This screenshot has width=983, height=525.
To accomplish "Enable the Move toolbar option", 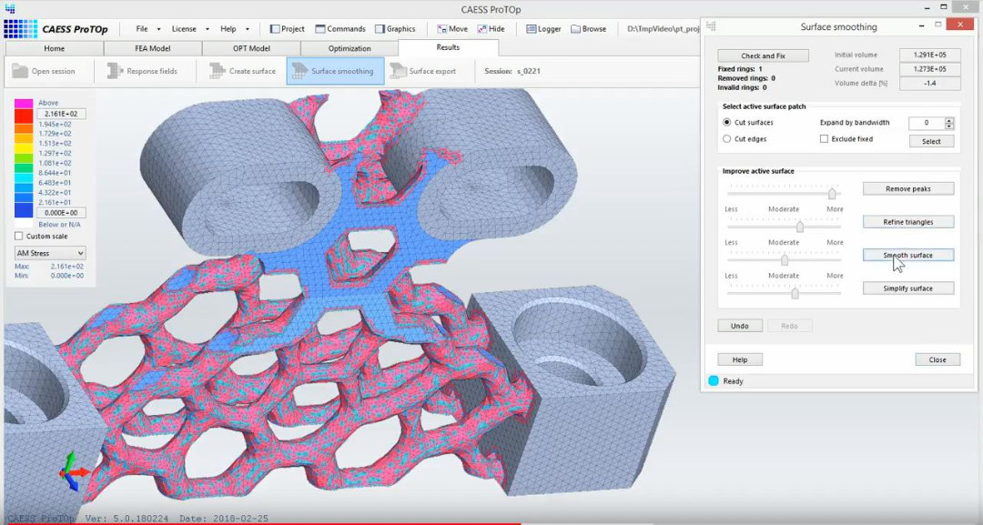I will [x=453, y=29].
